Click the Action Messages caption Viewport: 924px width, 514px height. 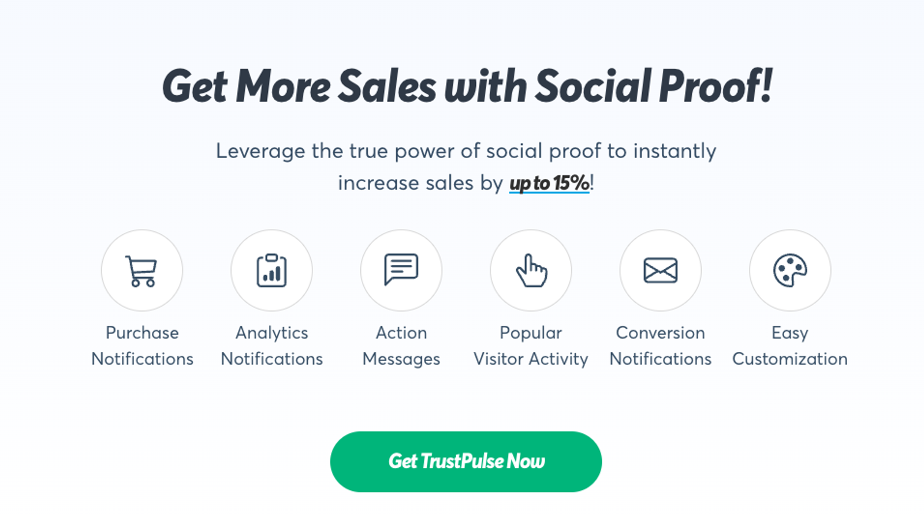[x=401, y=346]
